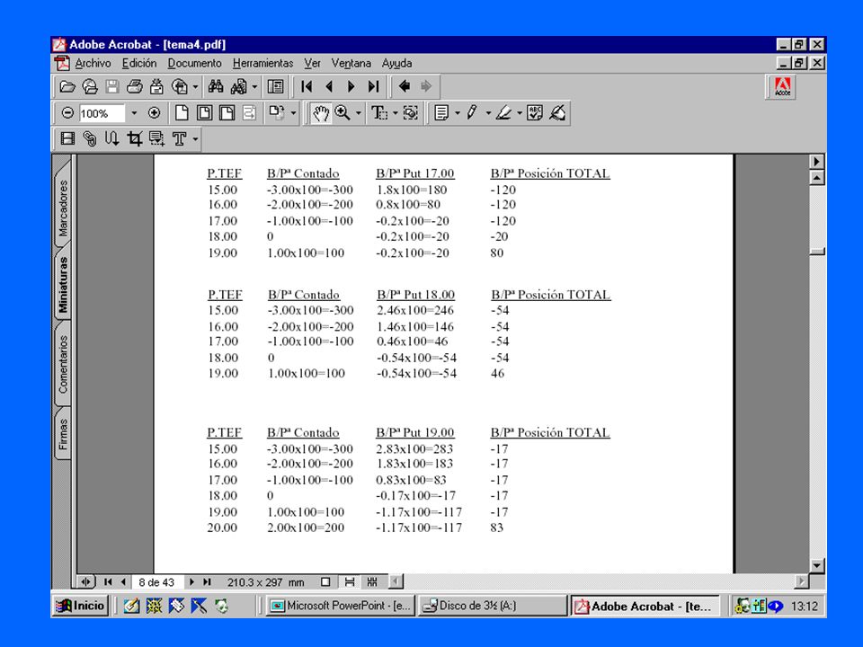This screenshot has width=863, height=647.
Task: Go to the previous page in toolbar
Action: pyautogui.click(x=329, y=86)
